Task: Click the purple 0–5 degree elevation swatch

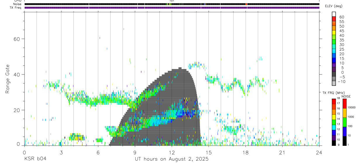Action: (x=334, y=69)
